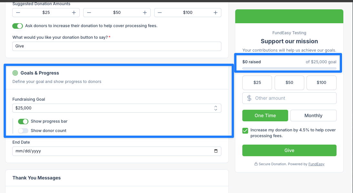Click the minus icon for the $100 amount
Screen dimensions: 353x193
(160, 13)
